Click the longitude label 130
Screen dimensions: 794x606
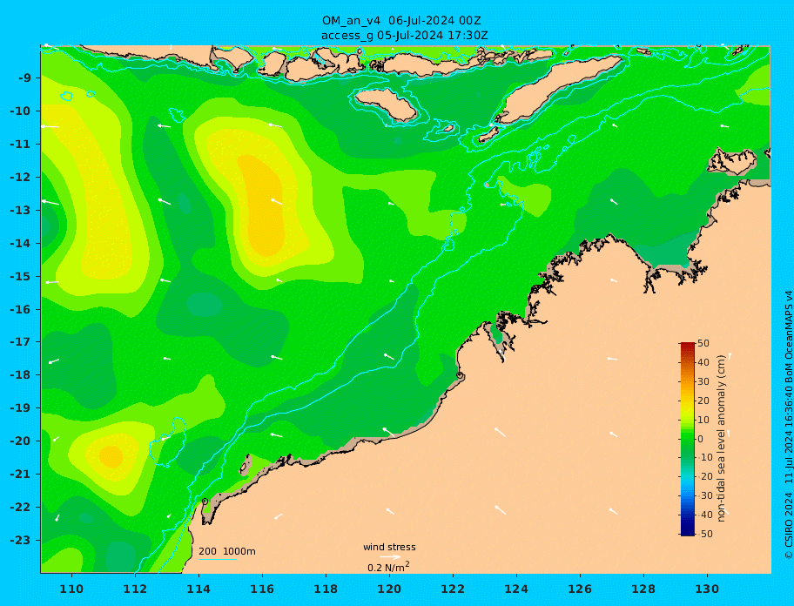coord(707,589)
